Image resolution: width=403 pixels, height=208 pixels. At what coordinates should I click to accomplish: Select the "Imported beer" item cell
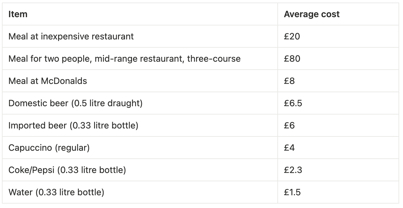[73, 126]
